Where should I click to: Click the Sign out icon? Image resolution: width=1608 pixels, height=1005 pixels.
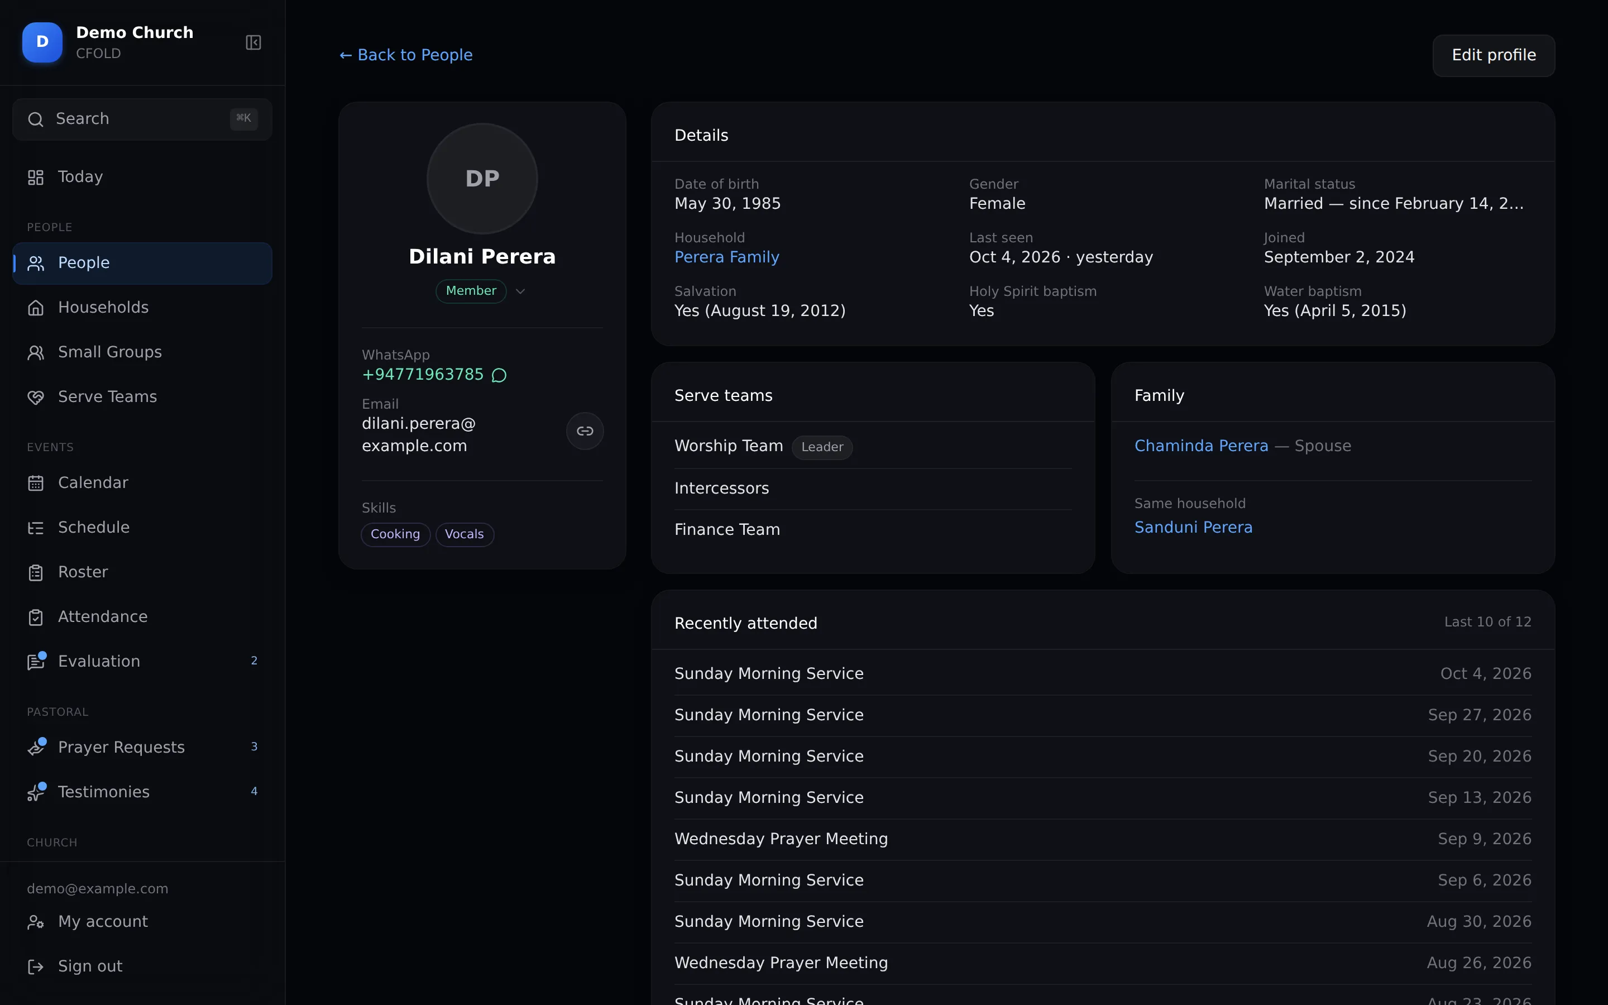coord(36,967)
